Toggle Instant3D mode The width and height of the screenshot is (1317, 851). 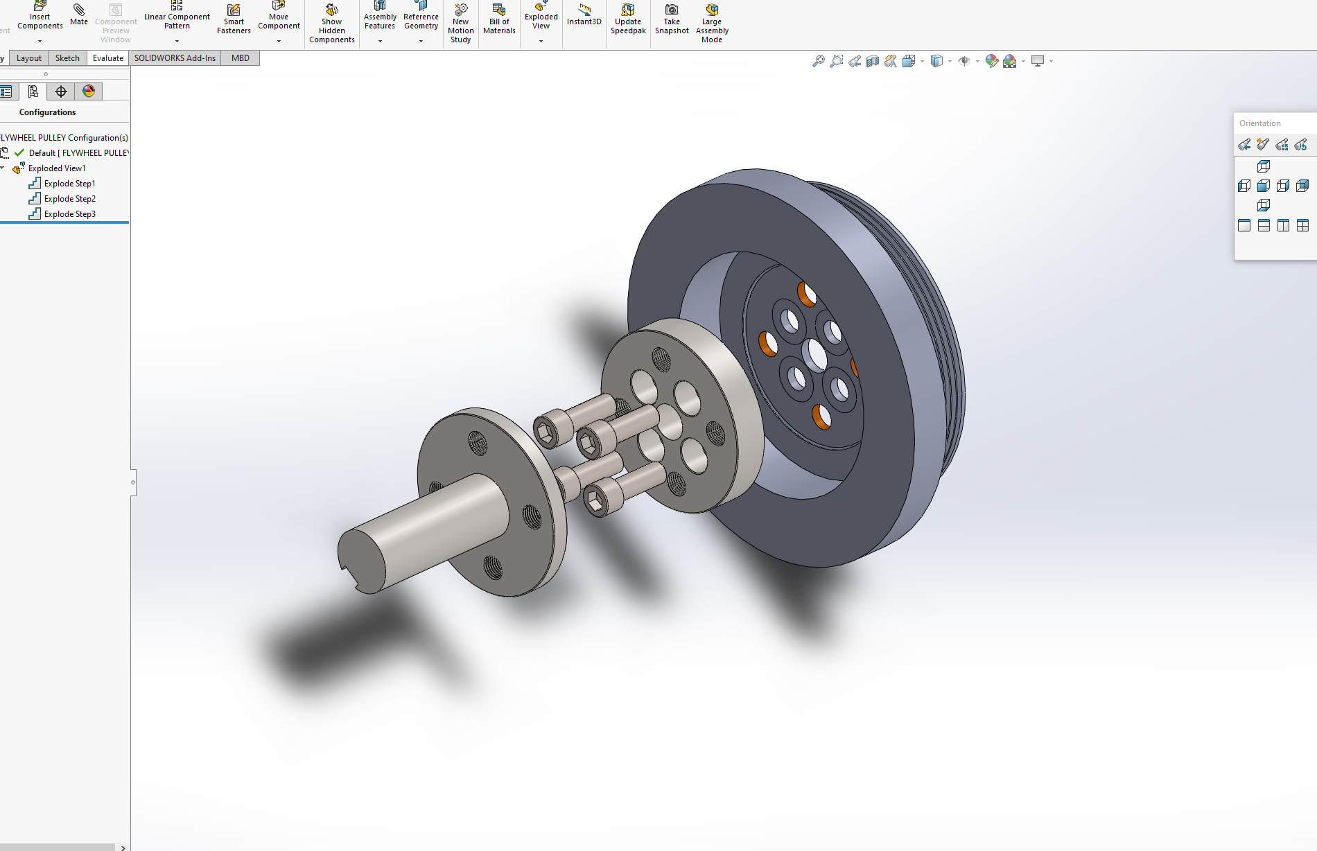[584, 14]
